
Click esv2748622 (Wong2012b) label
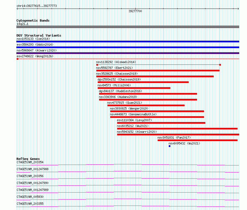coord(35,56)
